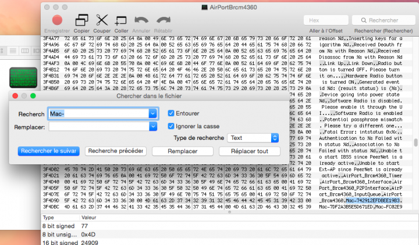Image resolution: width=419 pixels, height=245 pixels.
Task: Click the Rétablir redo arrow
Action: point(164,20)
